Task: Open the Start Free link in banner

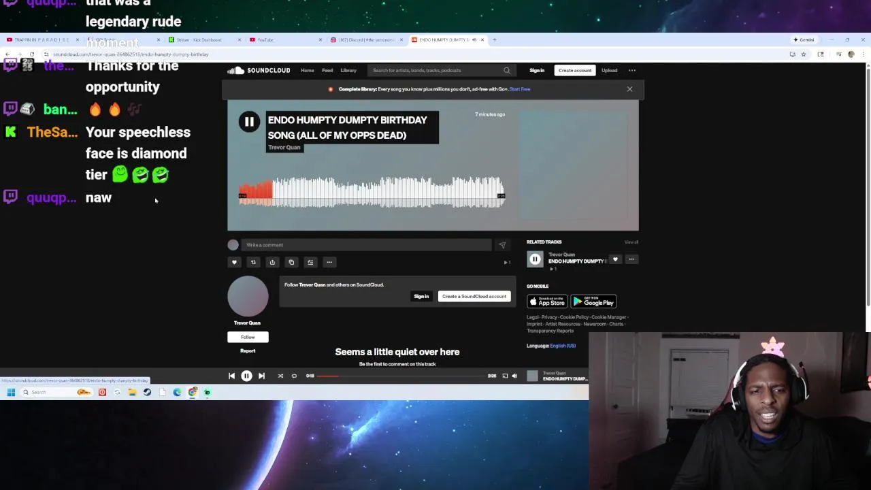Action: pyautogui.click(x=520, y=89)
